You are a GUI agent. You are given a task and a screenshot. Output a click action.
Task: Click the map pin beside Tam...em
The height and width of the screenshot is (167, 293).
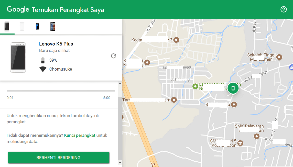174,100
